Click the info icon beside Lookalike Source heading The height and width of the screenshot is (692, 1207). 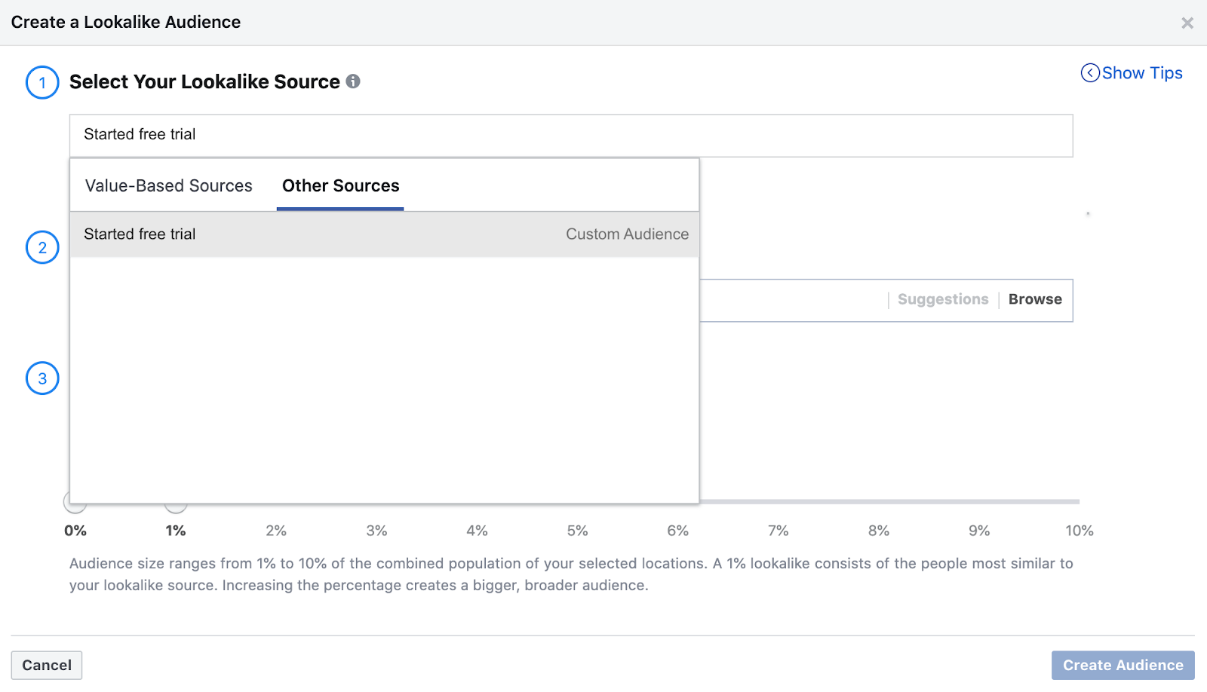point(353,81)
